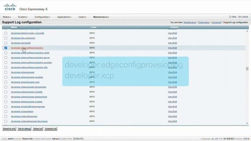Click INFO level of developer.extappstatus row
251x141 pixels.
[x=92, y=111]
